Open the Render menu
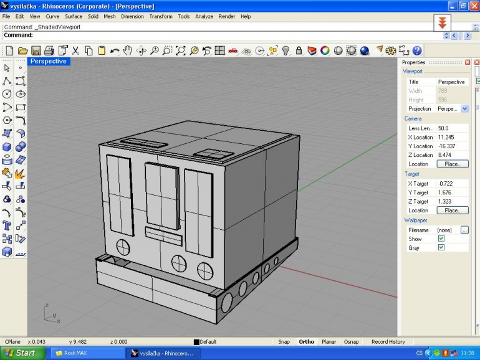This screenshot has width=480, height=360. click(226, 17)
